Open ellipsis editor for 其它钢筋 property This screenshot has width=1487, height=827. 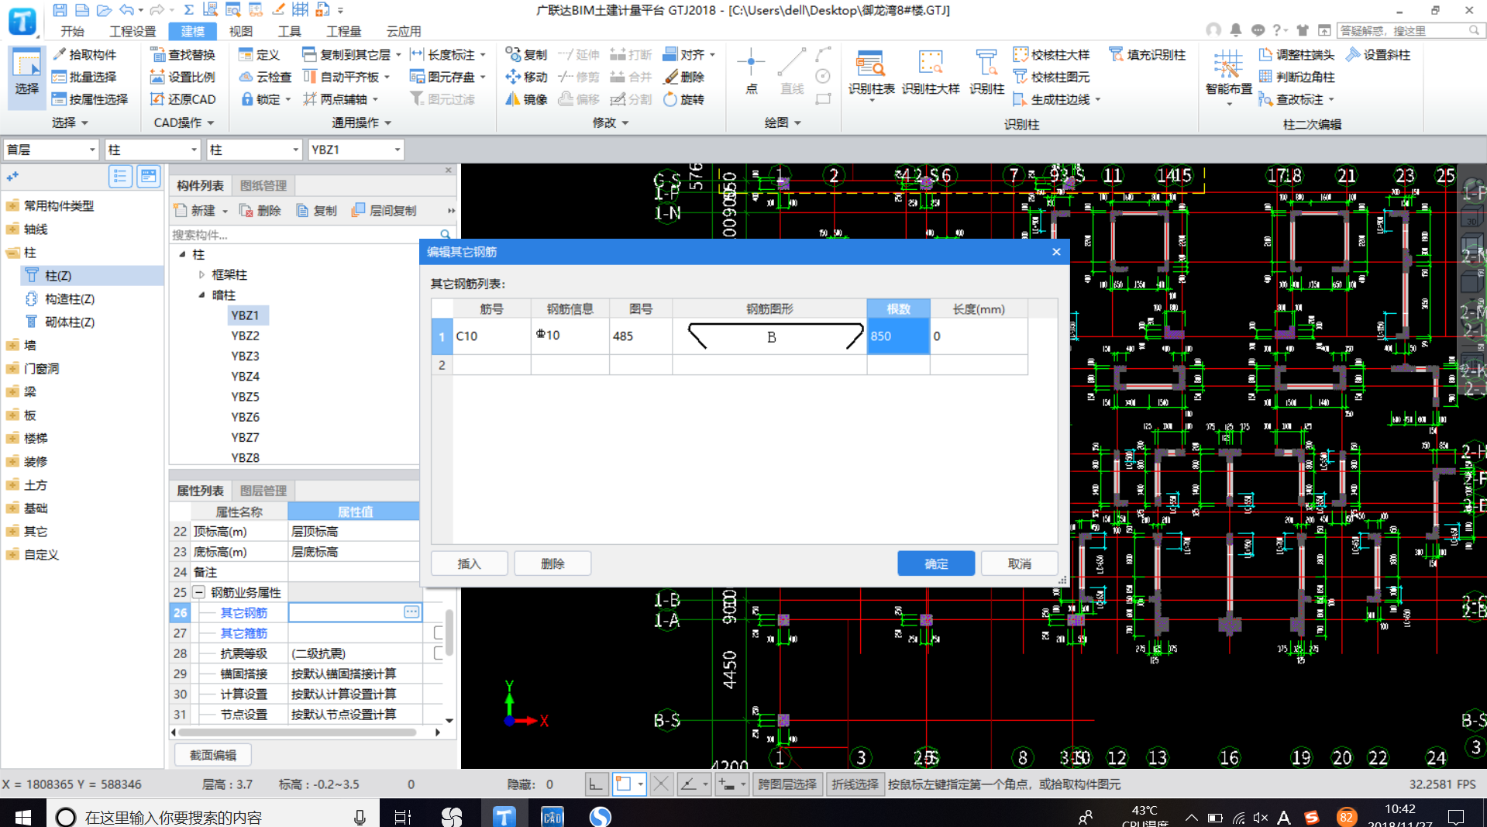tap(411, 612)
